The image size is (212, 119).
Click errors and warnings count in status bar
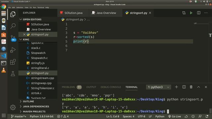(x=63, y=116)
